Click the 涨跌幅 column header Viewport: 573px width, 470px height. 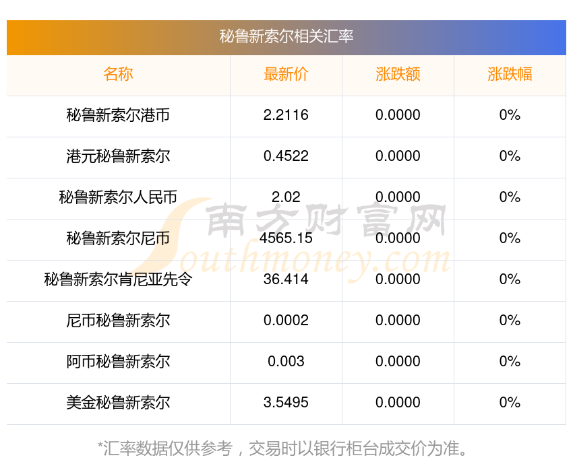[510, 74]
